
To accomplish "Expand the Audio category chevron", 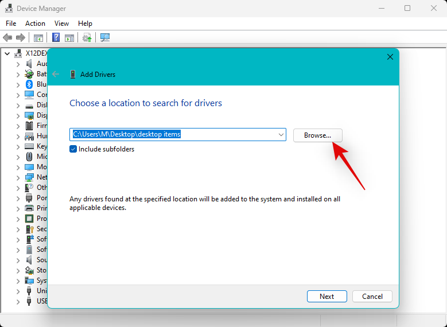I will [x=18, y=64].
